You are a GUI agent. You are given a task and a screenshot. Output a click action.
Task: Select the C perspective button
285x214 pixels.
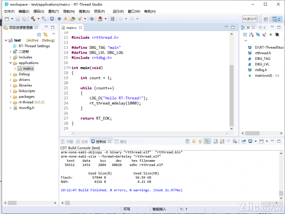tap(277, 19)
